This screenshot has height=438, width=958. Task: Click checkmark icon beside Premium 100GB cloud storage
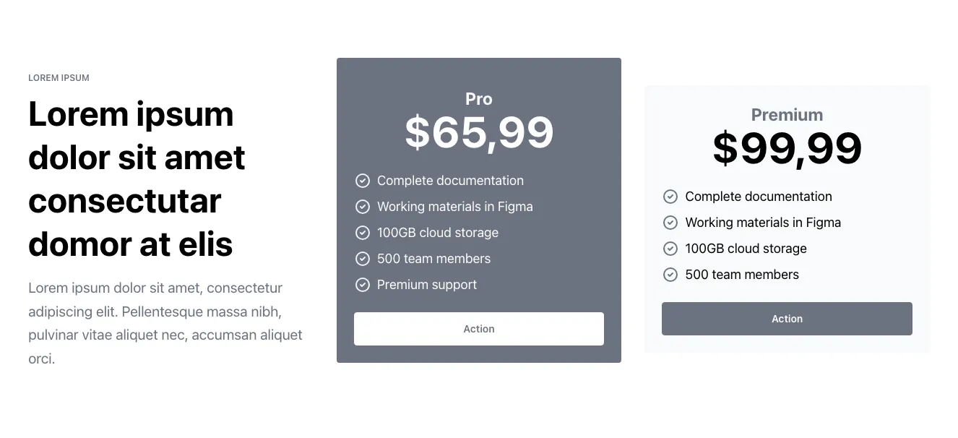coord(670,249)
